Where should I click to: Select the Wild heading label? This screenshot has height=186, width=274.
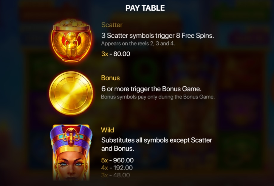click(x=107, y=130)
